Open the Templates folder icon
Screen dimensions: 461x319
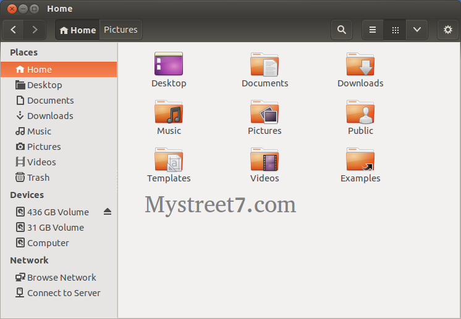pos(169,159)
